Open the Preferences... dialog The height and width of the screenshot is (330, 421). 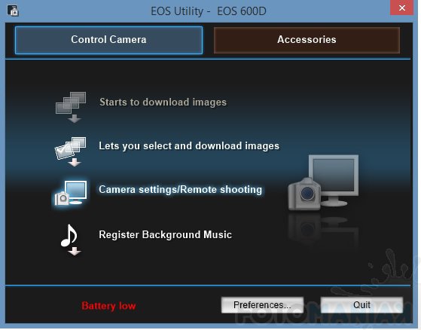coord(262,305)
